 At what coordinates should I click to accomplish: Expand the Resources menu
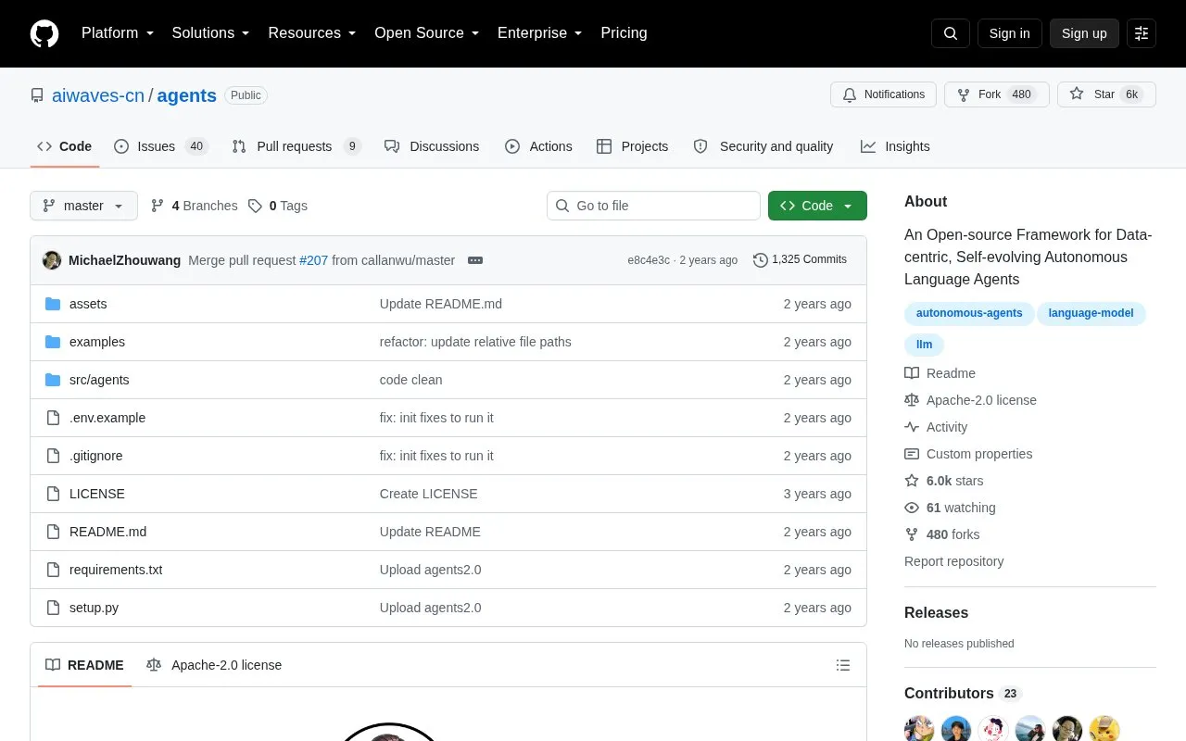point(312,33)
